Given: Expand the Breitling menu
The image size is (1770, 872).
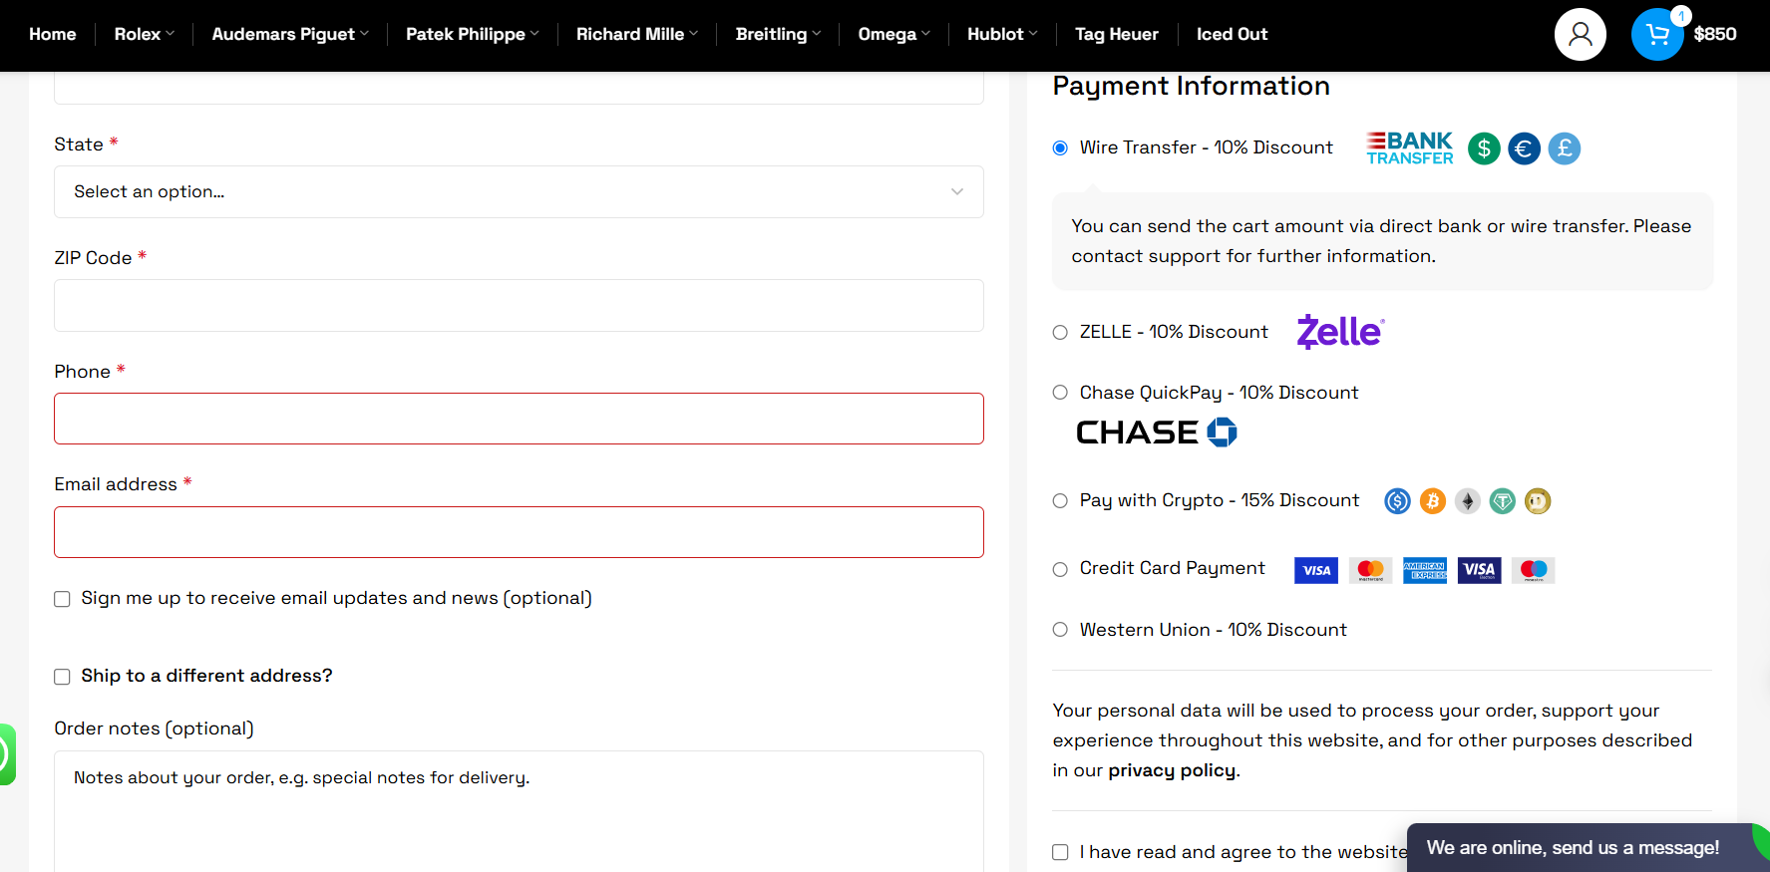Looking at the screenshot, I should [778, 34].
